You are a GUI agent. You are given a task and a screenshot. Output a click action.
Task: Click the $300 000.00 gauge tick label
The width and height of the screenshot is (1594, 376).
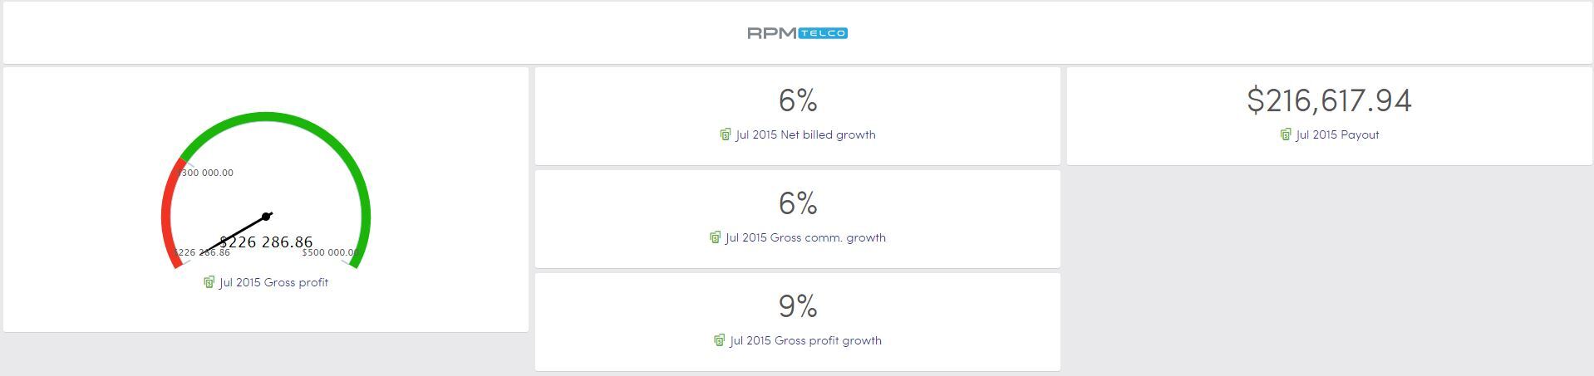[206, 173]
